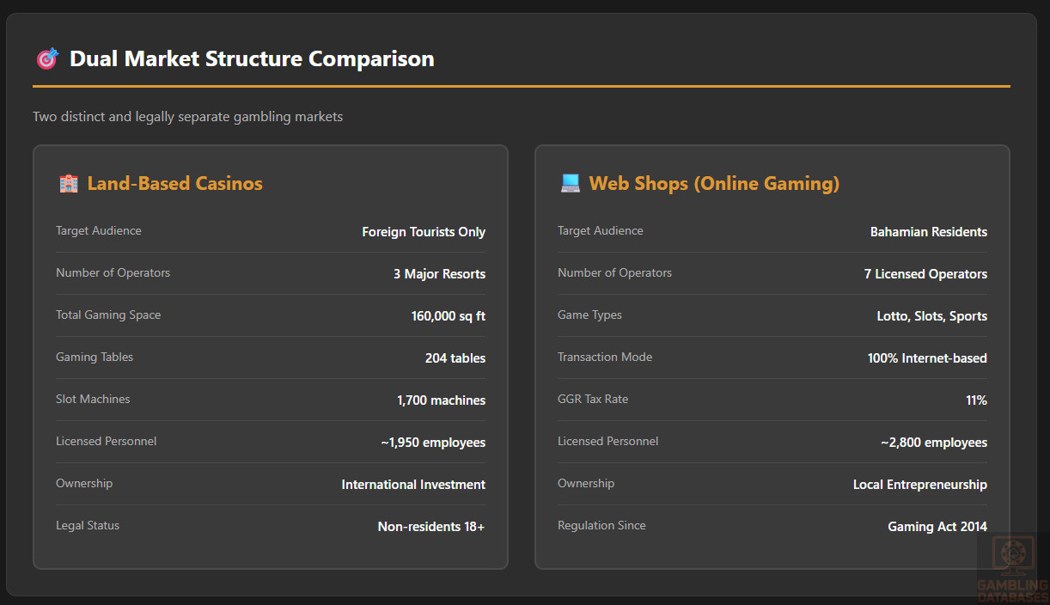The height and width of the screenshot is (605, 1050).
Task: Click the Non-residents 18+ legal status
Action: (x=430, y=527)
